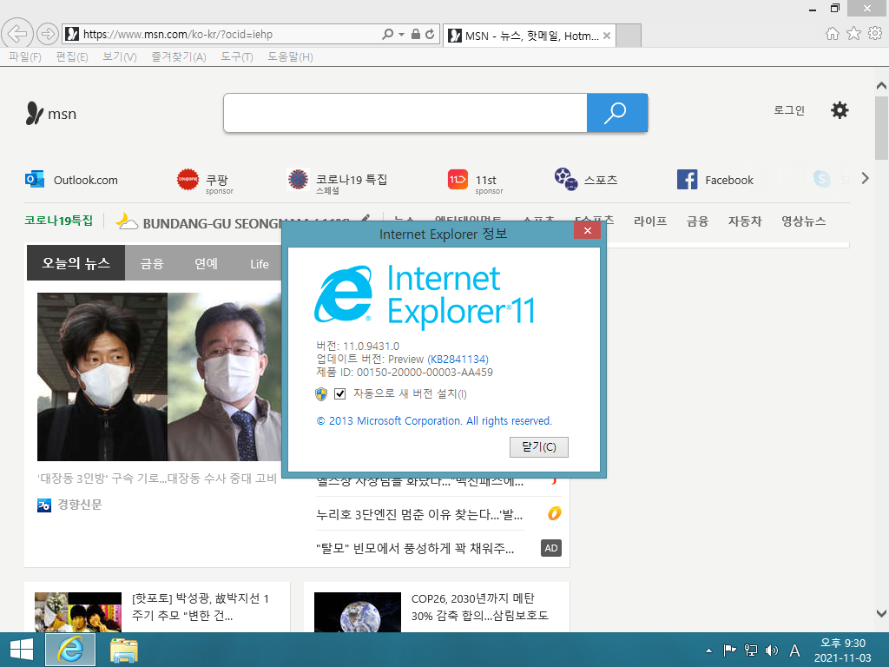
Task: Open COP26 메탄 감축 article
Action: point(479,607)
